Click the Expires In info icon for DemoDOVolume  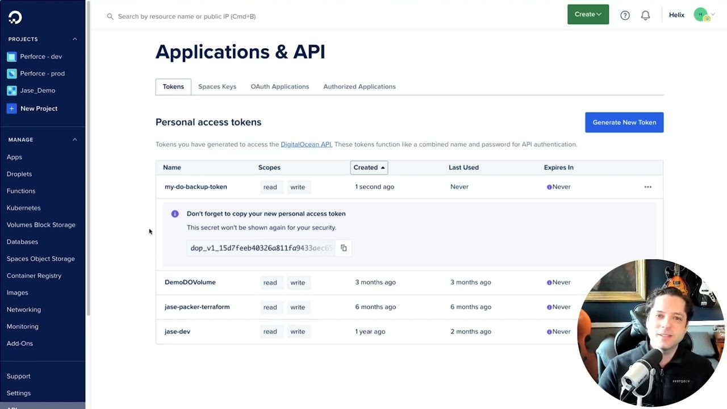(549, 282)
